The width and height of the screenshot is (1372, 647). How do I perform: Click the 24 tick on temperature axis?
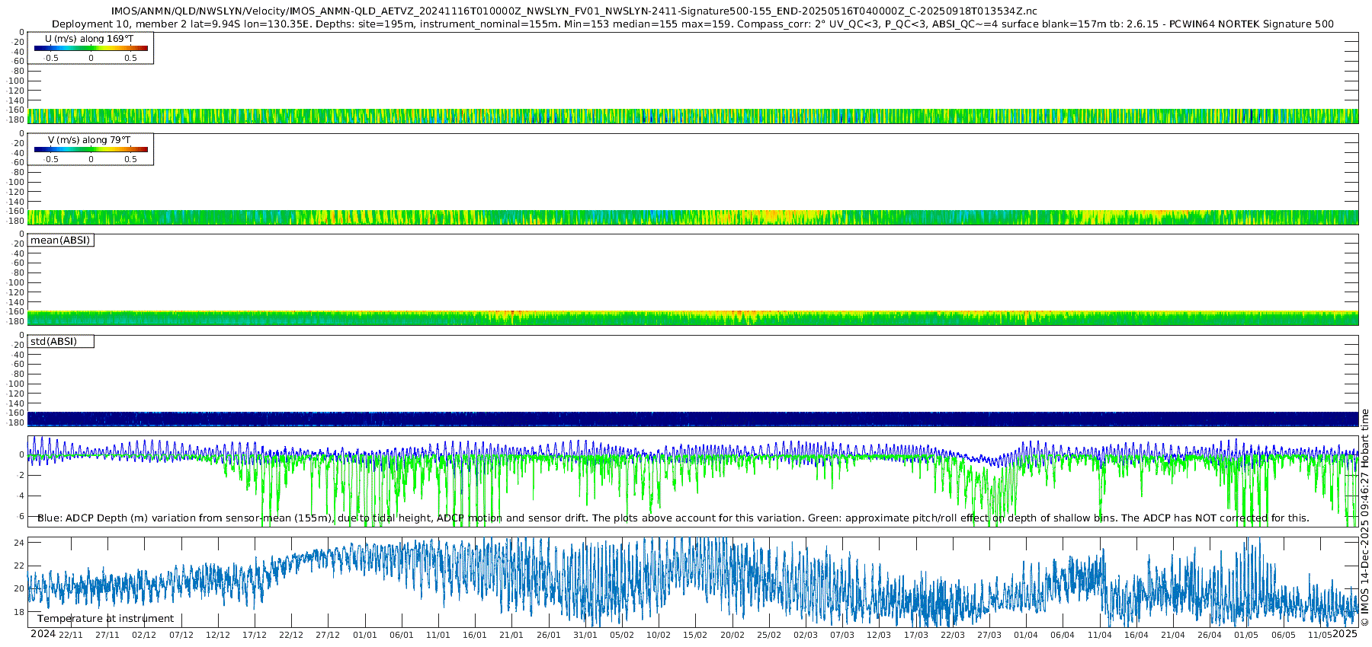(x=19, y=543)
